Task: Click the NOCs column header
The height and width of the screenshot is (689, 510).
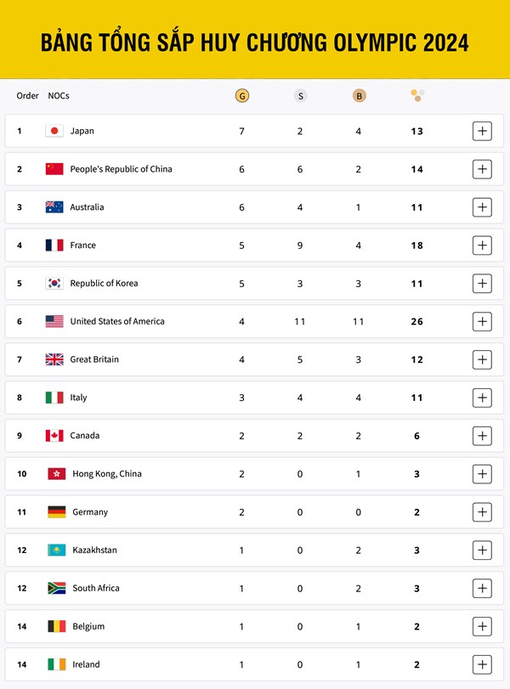Action: tap(59, 96)
